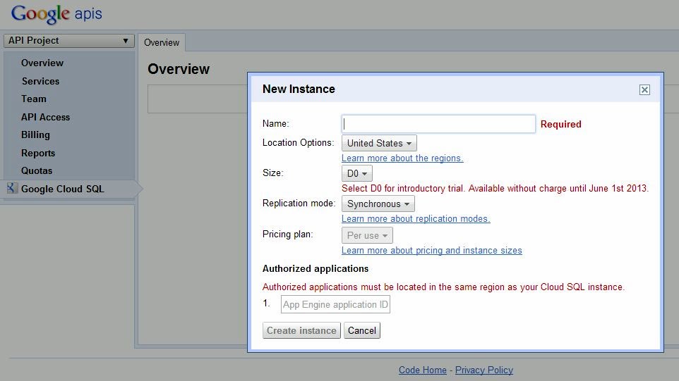Image resolution: width=679 pixels, height=381 pixels.
Task: Select Services in the sidebar
Action: coord(40,81)
